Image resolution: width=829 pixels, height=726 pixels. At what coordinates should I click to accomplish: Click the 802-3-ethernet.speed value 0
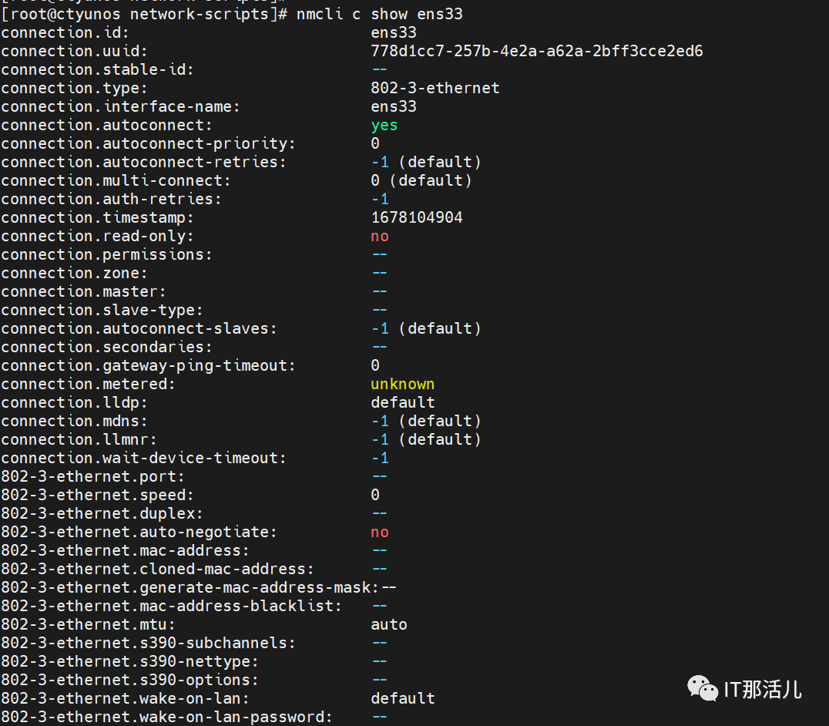[375, 495]
